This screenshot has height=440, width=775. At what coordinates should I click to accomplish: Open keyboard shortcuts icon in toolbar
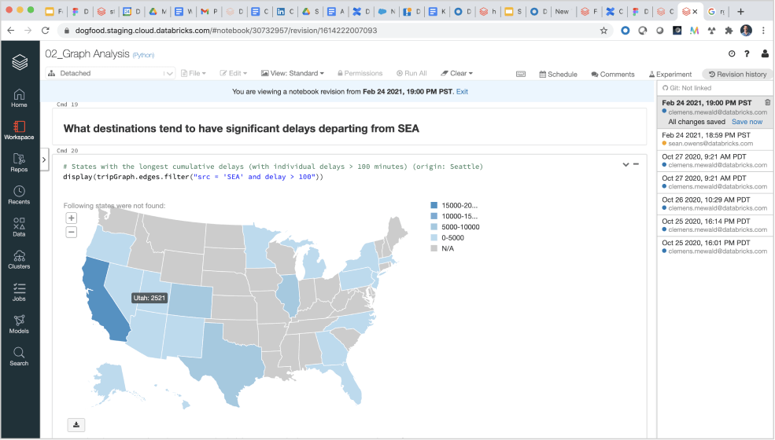(521, 74)
